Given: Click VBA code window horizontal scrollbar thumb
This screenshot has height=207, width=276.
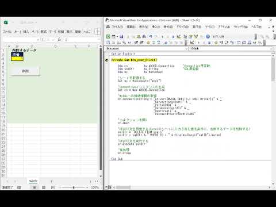Looking at the screenshot, I should (x=124, y=187).
